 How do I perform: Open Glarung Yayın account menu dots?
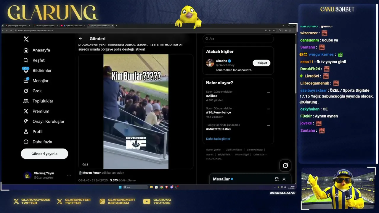click(69, 175)
